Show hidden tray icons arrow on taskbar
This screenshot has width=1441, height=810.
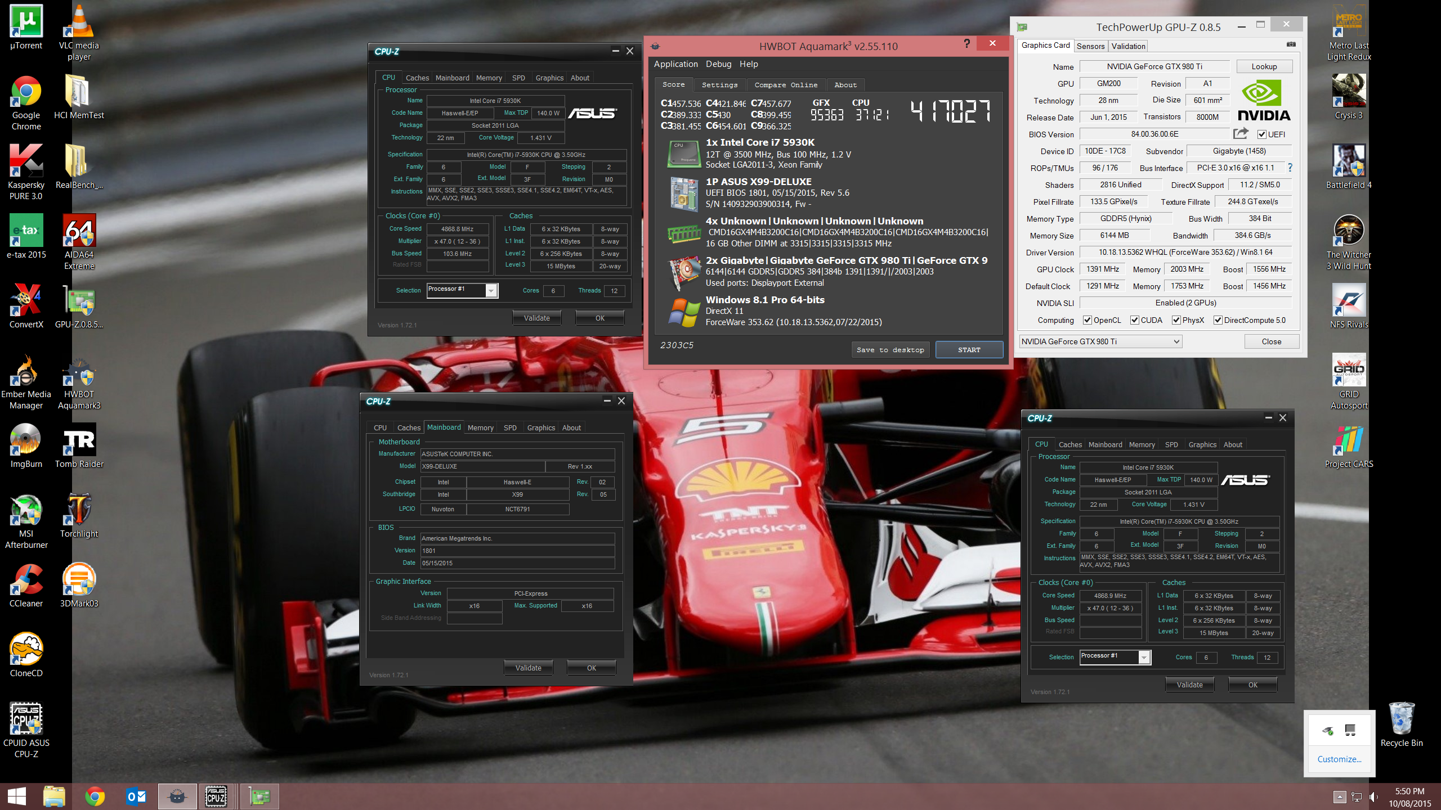pyautogui.click(x=1340, y=796)
